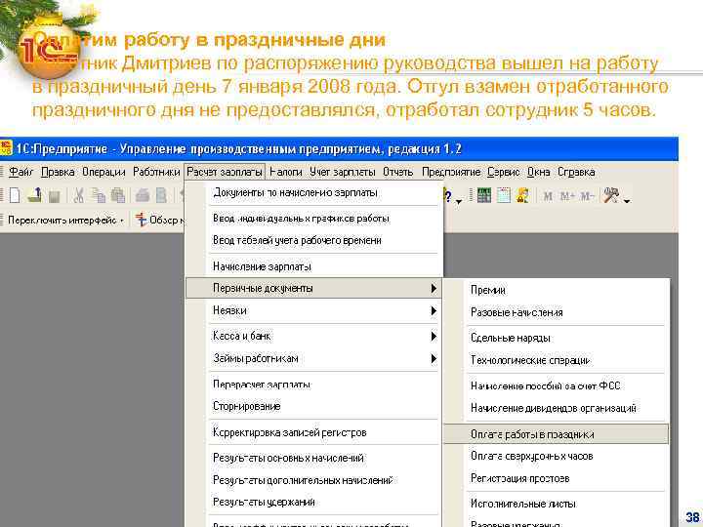The height and width of the screenshot is (527, 703).
Task: Select Ввод табелей учета рабочего времени
Action: (x=312, y=241)
